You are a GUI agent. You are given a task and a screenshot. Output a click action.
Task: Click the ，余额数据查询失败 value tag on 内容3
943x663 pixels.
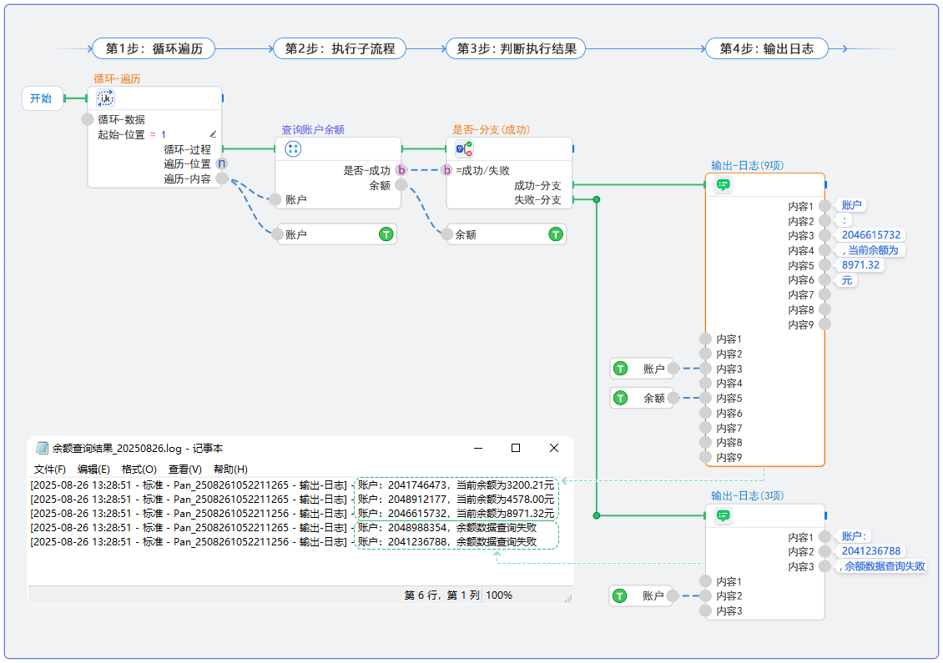pos(883,566)
